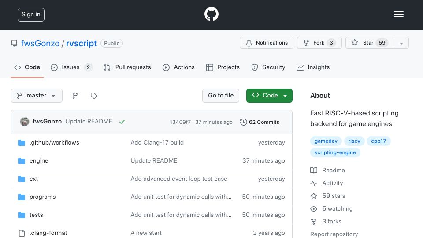The image size is (423, 238).
Task: View tags via the tag icon
Action: [94, 96]
